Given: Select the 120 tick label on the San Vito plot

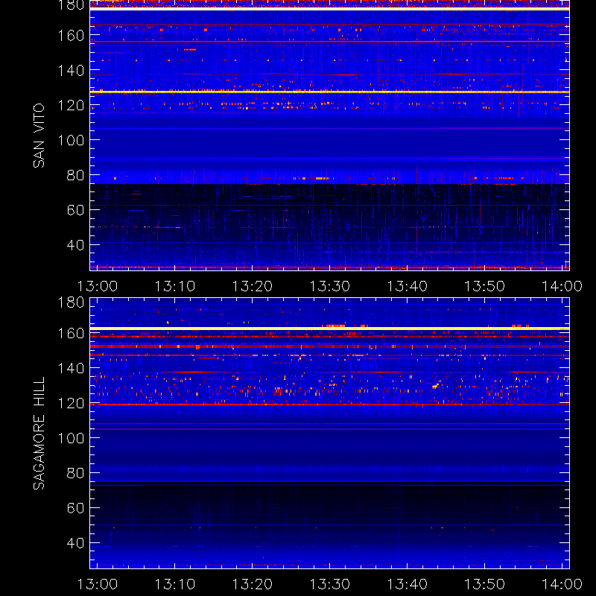Looking at the screenshot, I should coord(71,105).
